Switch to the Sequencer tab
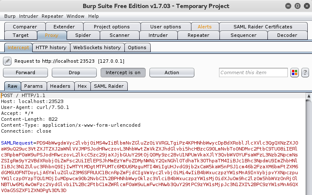The width and height of the screenshot is (312, 195). pos(243,35)
